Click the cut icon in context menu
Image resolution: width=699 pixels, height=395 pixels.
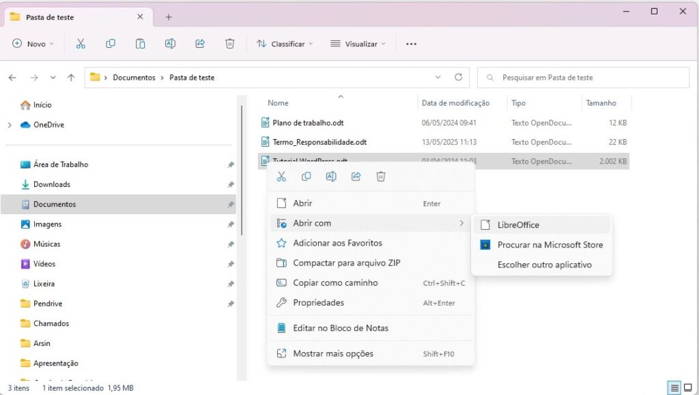pos(281,177)
